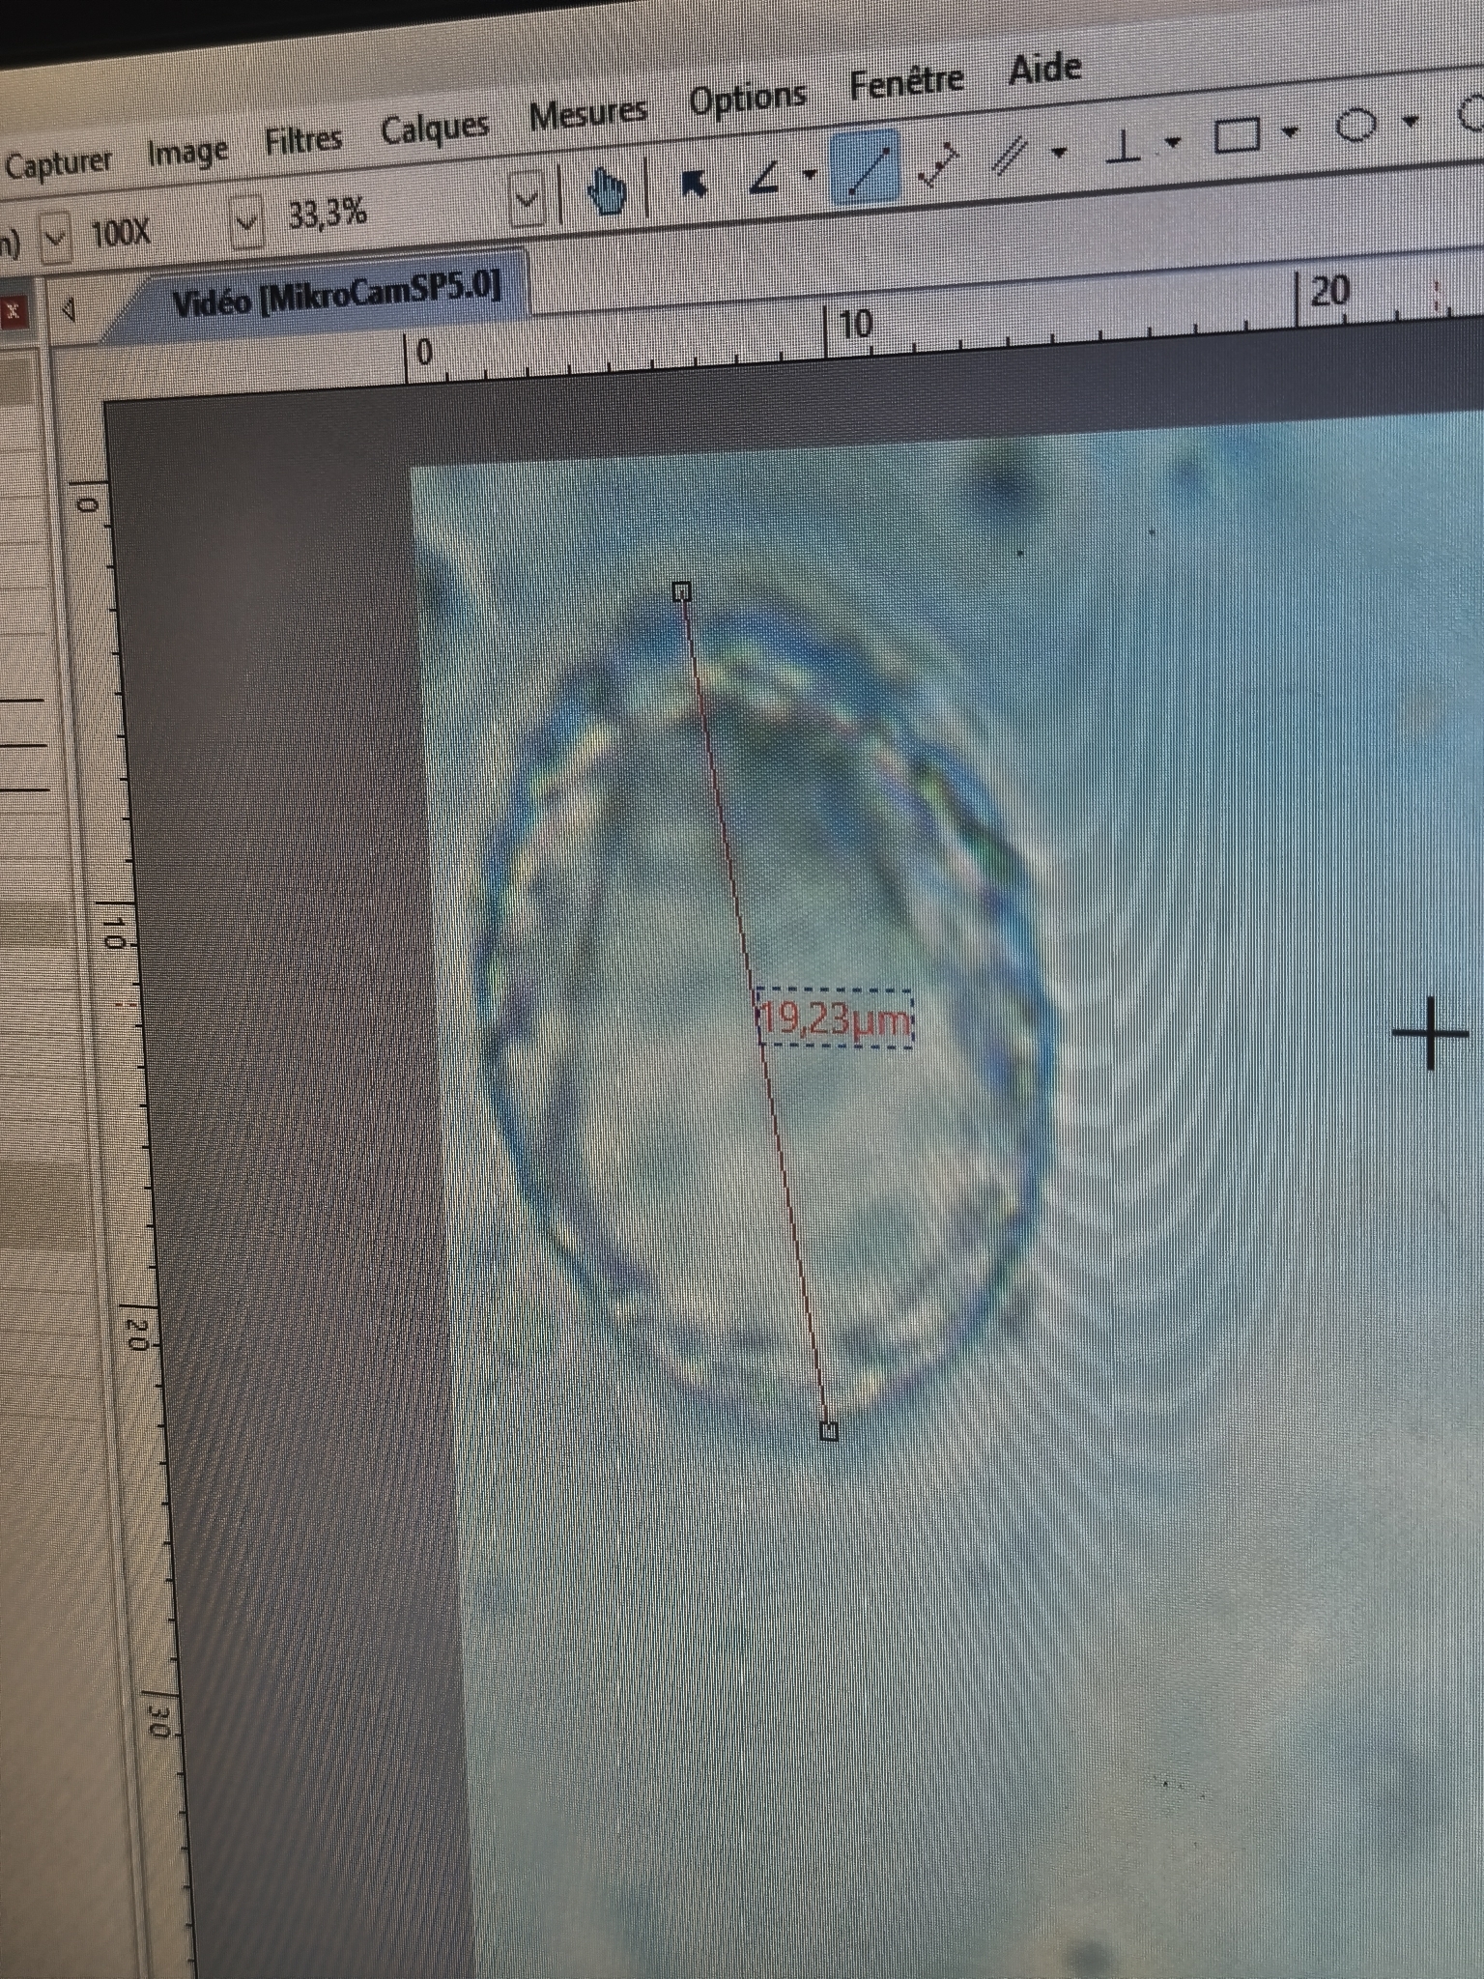The image size is (1484, 1979).
Task: Click the left tab scroll arrow
Action: 69,310
